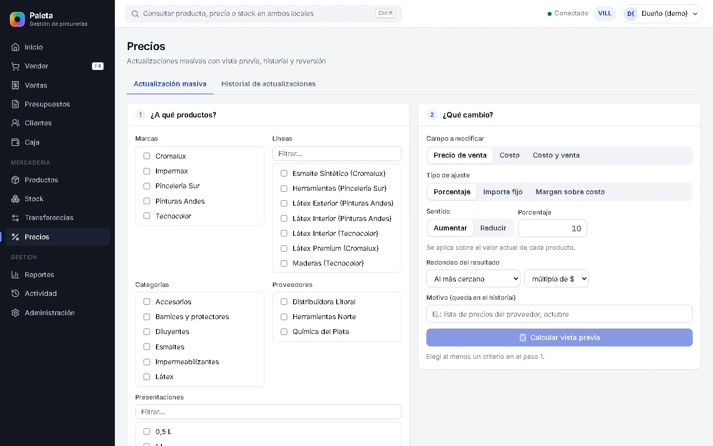Click the Ctrl K shortcut badge
713x446 pixels.
tap(385, 13)
